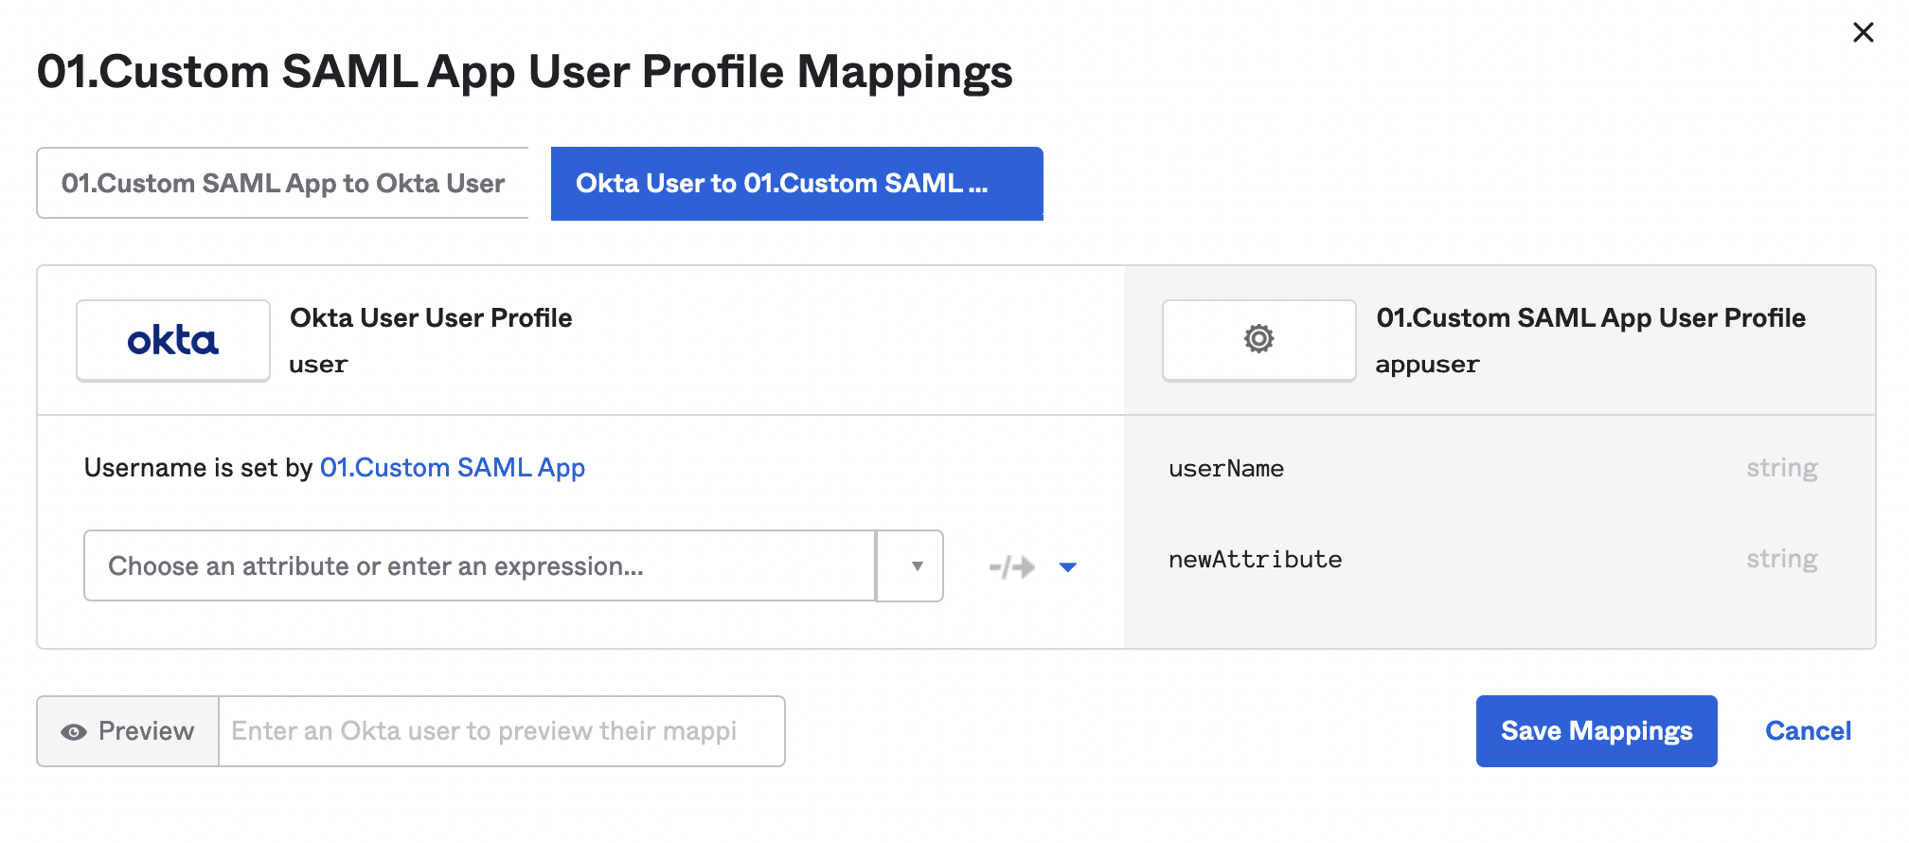The image size is (1909, 843).
Task: Expand the attribute chooser dropdown arrow
Action: pos(916,566)
